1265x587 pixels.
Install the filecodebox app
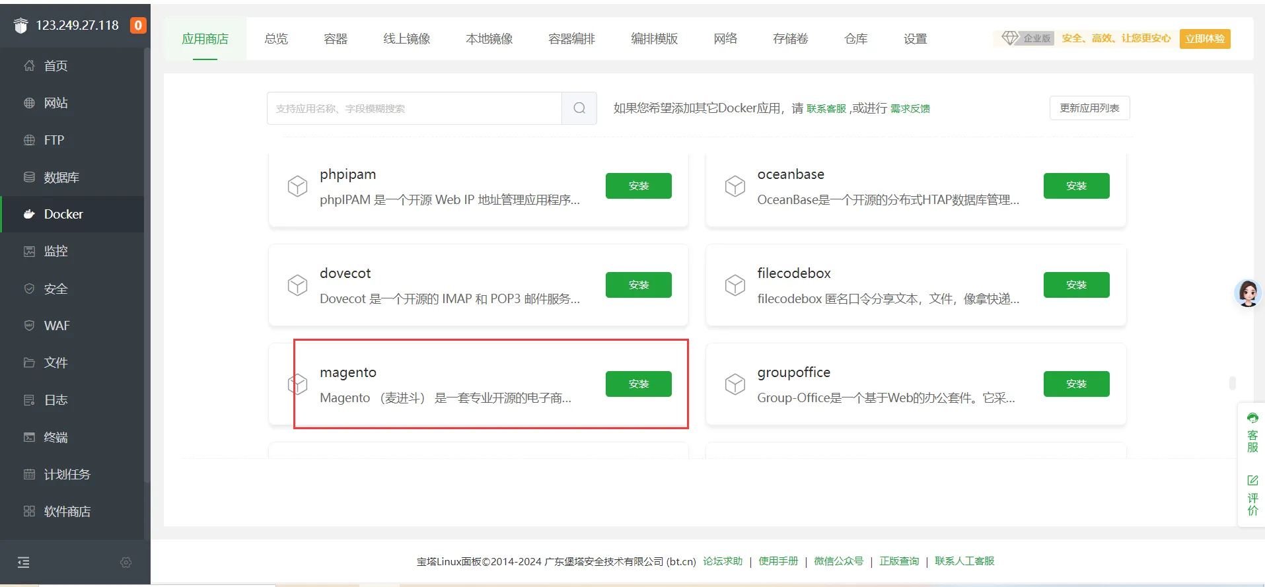click(1077, 285)
